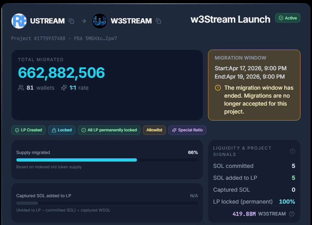Click the End: Apr 19, 2026 date
This screenshot has width=312, height=225.
tap(250, 77)
